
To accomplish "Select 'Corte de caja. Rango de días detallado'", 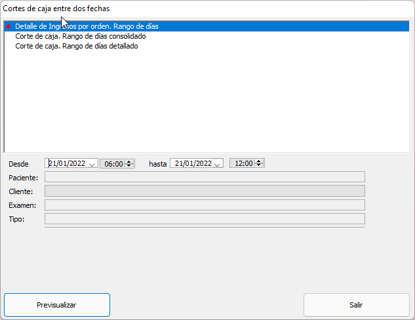I will [x=76, y=47].
